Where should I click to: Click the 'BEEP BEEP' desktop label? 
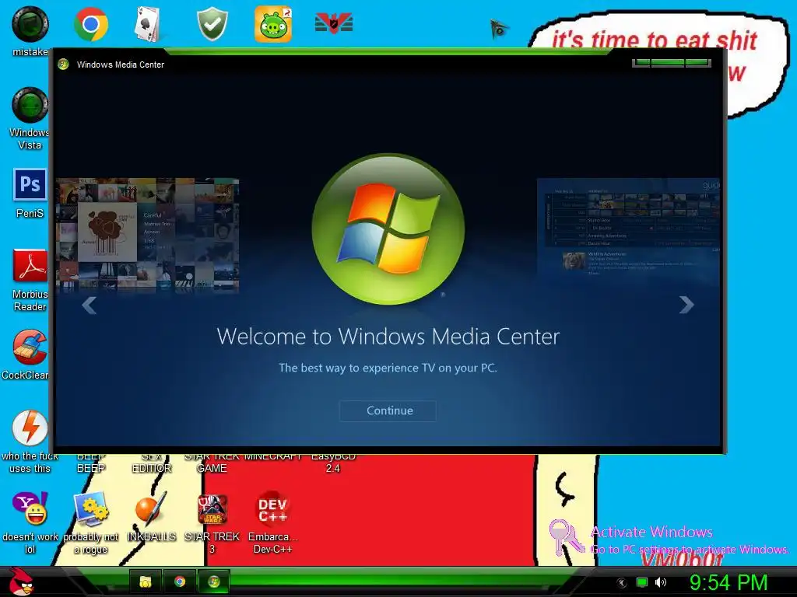click(91, 463)
